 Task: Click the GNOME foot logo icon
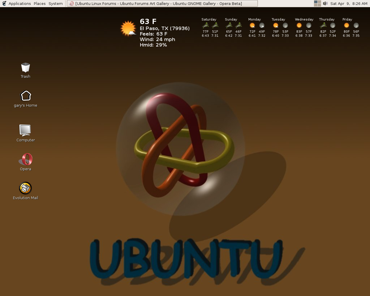click(4, 3)
